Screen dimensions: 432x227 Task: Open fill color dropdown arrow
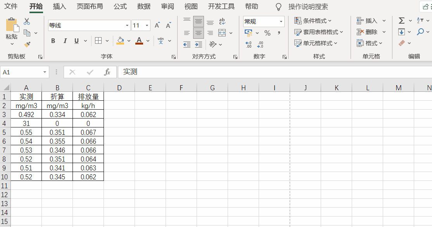pyautogui.click(x=129, y=41)
